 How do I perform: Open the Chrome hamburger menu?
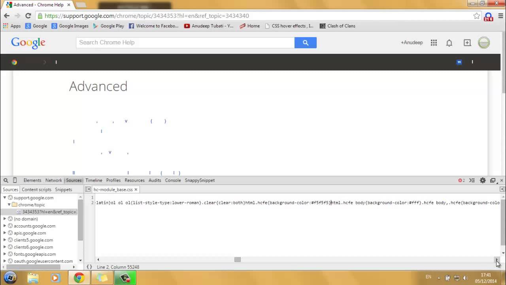coord(500,16)
